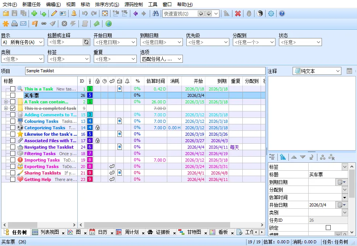Add a new subtask with the dotted plus
This screenshot has width=357, height=246.
43,13
